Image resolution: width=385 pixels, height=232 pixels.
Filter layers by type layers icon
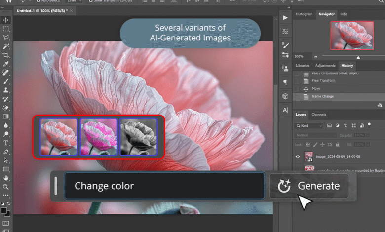click(x=346, y=126)
